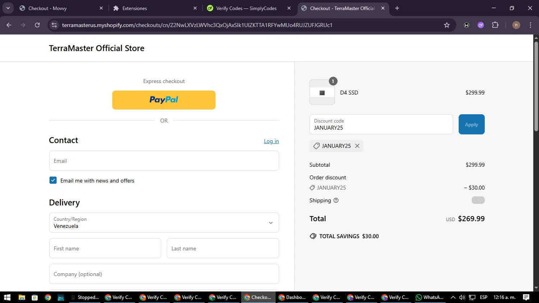
Task: Focus the First name field
Action: 105,248
